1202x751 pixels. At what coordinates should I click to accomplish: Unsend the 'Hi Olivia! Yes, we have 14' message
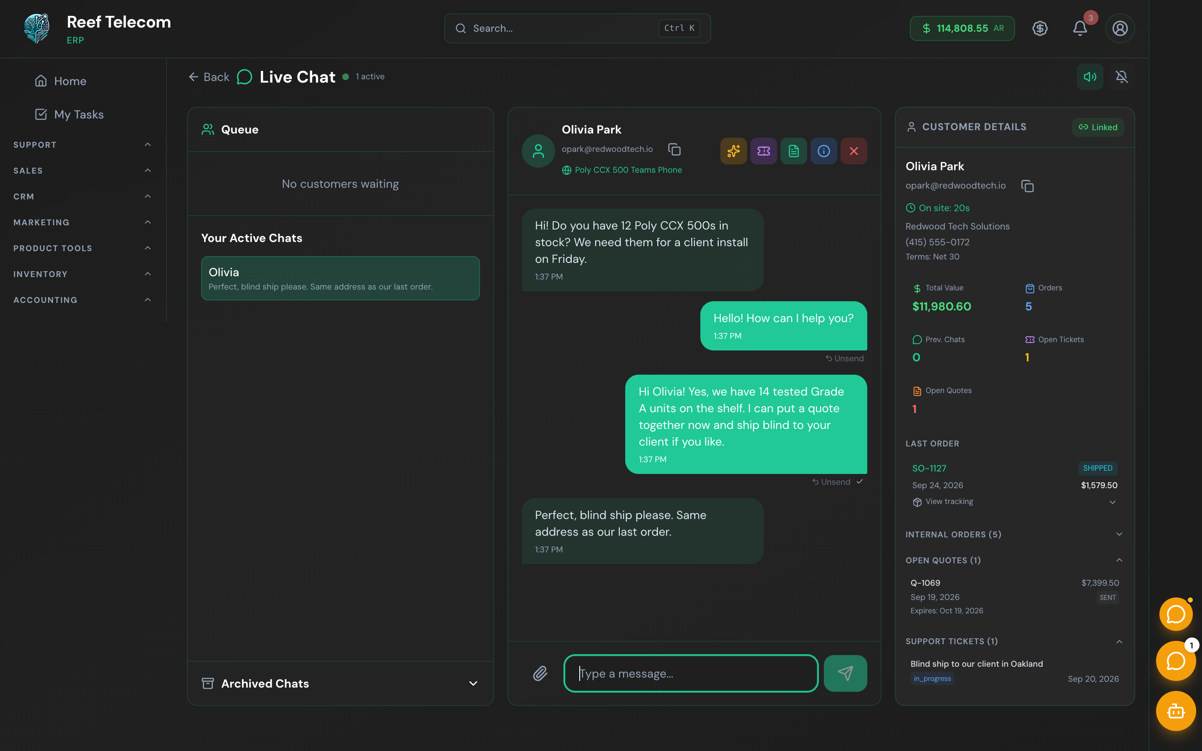831,482
